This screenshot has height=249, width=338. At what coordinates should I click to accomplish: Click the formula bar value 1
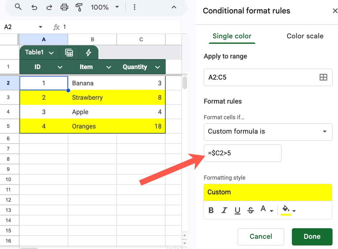tap(64, 27)
